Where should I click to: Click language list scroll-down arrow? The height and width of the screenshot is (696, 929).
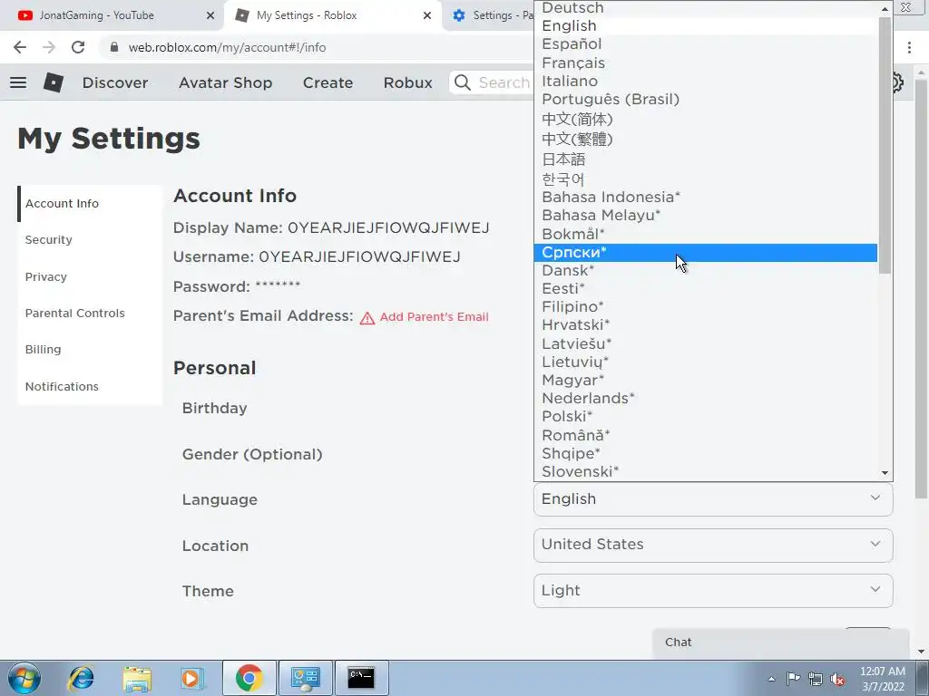pyautogui.click(x=885, y=473)
